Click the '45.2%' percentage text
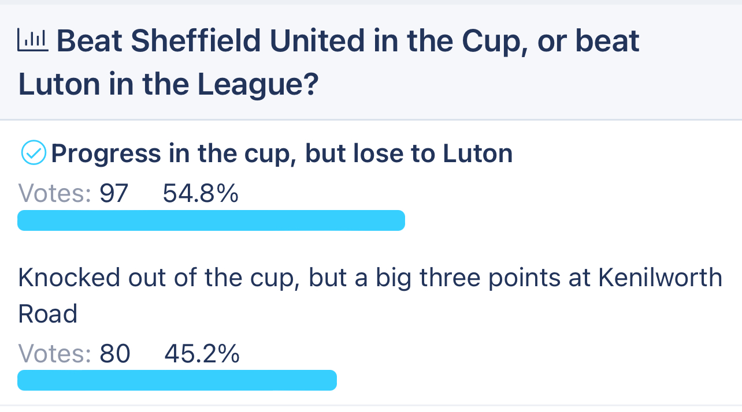 202,354
